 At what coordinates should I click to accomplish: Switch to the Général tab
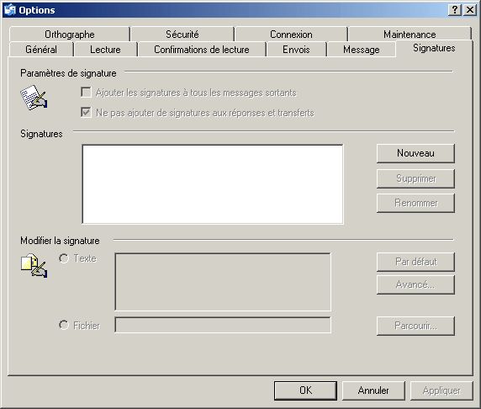click(x=41, y=50)
